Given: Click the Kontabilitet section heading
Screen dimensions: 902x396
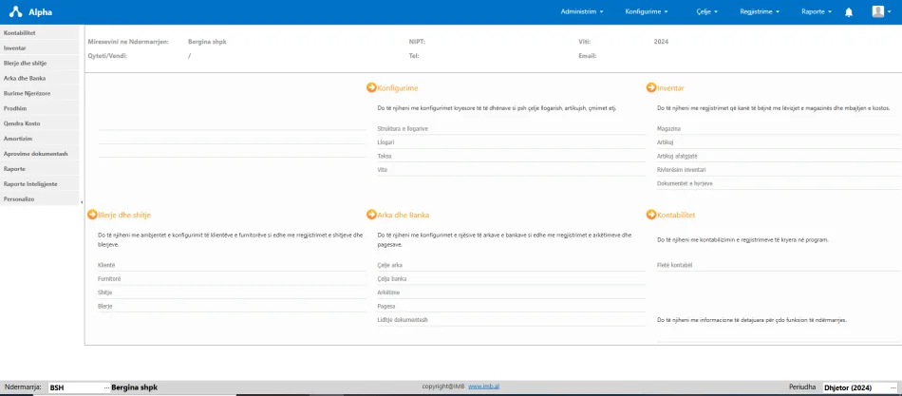Looking at the screenshot, I should tap(676, 215).
